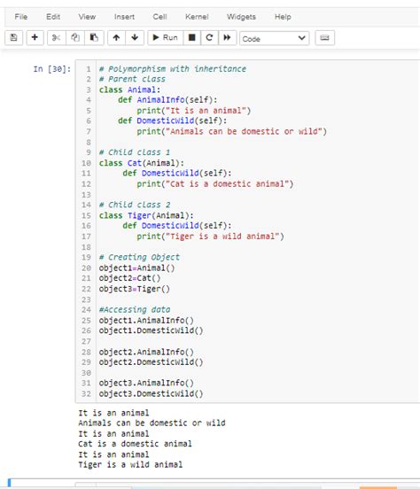This screenshot has width=420, height=489.
Task: Save the notebook with the floppy disk icon
Action: (13, 38)
